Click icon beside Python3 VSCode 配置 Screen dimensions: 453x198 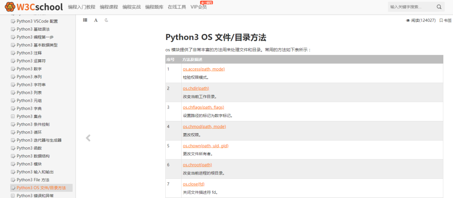(x=13, y=21)
